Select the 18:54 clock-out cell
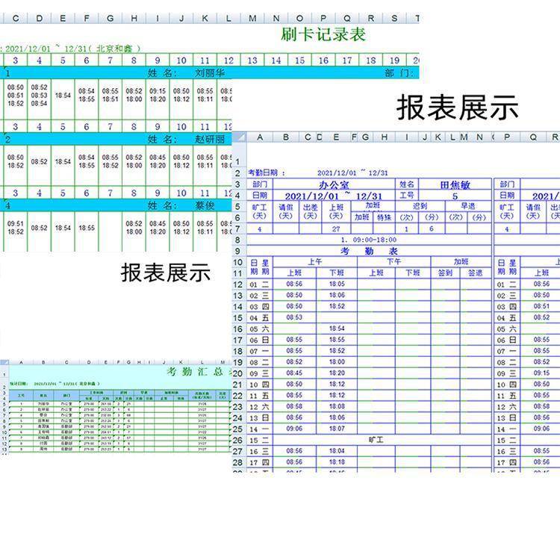 [337, 329]
